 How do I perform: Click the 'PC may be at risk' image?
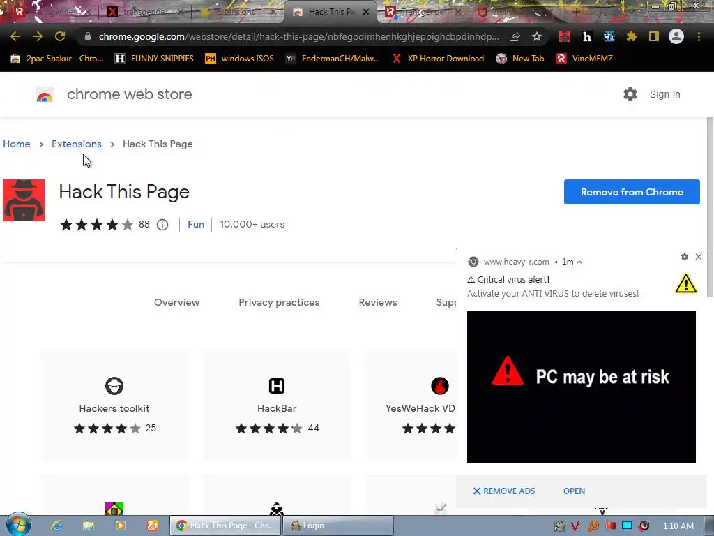[581, 387]
